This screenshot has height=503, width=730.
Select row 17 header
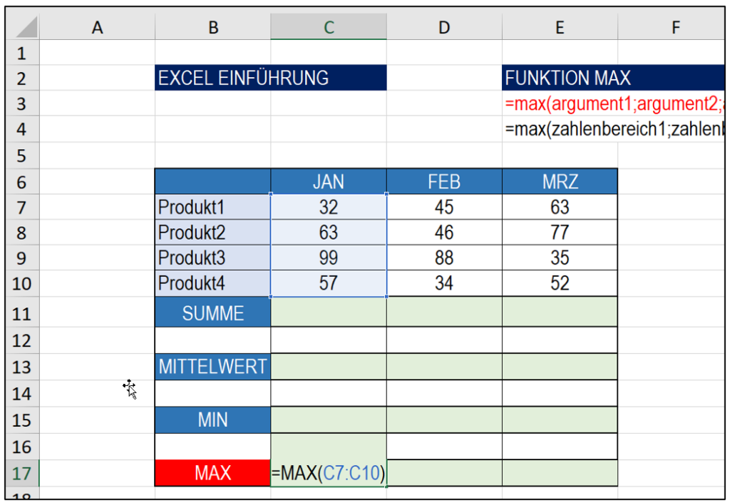click(x=22, y=473)
